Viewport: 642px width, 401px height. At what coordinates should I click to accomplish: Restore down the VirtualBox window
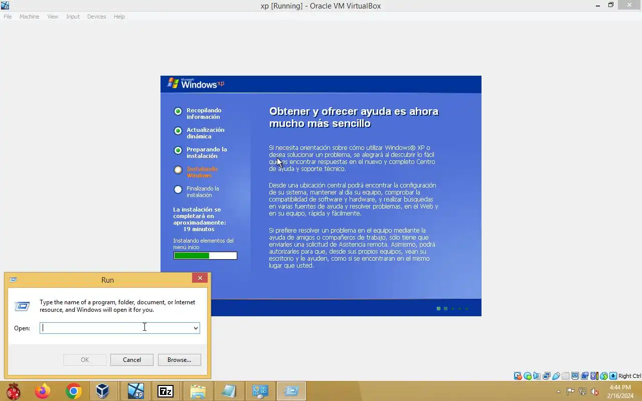[x=611, y=6]
